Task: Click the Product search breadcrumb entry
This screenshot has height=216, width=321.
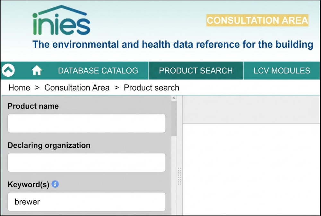Action: pyautogui.click(x=152, y=88)
